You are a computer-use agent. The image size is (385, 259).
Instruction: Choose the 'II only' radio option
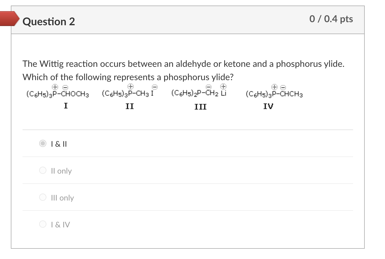(x=43, y=170)
